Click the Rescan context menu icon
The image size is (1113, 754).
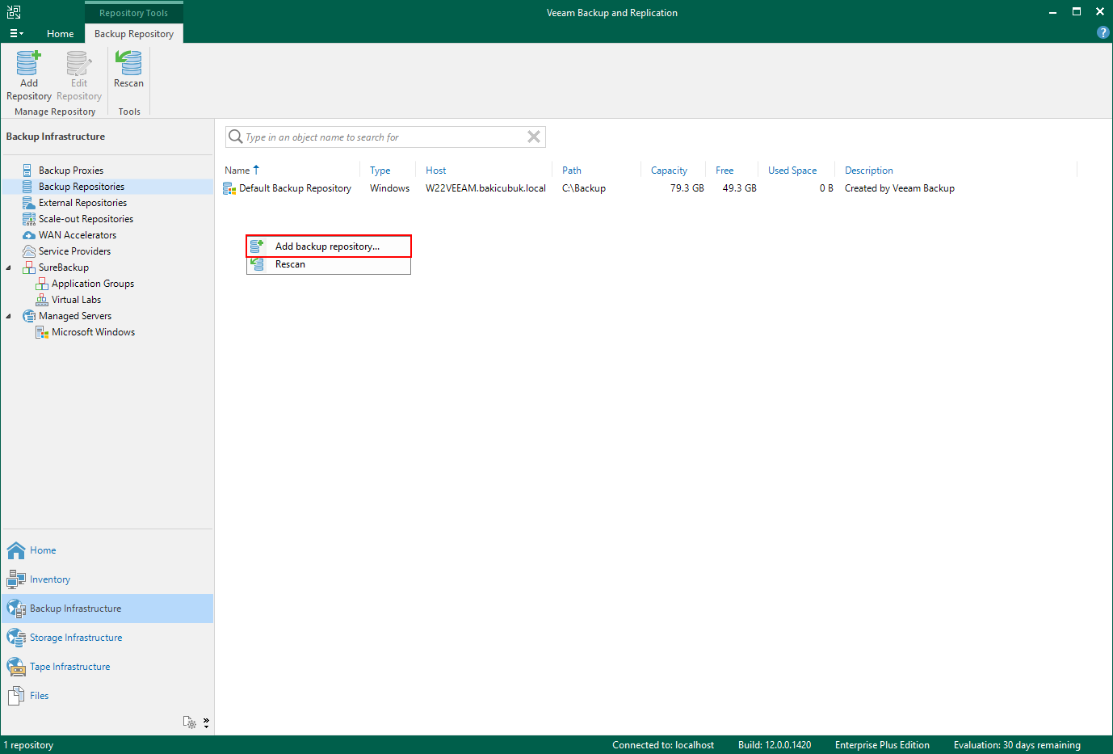pyautogui.click(x=257, y=264)
